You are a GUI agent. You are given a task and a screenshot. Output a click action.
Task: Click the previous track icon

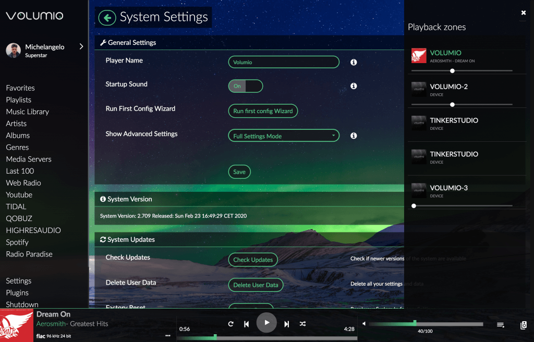click(x=246, y=324)
